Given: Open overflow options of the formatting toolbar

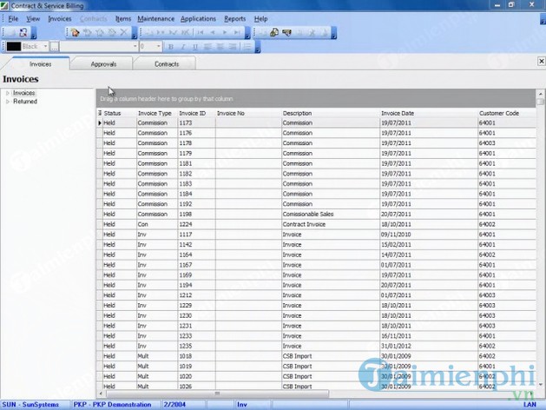Looking at the screenshot, I should [x=258, y=47].
